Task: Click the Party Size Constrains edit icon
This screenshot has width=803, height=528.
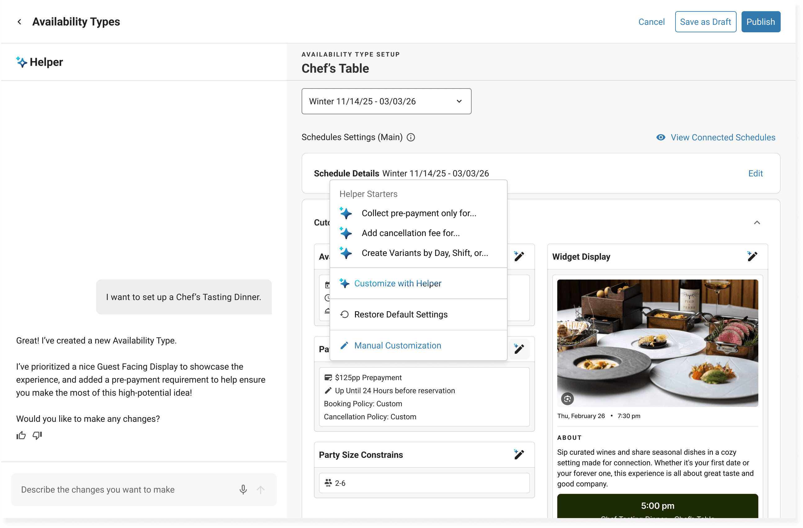Action: click(518, 454)
